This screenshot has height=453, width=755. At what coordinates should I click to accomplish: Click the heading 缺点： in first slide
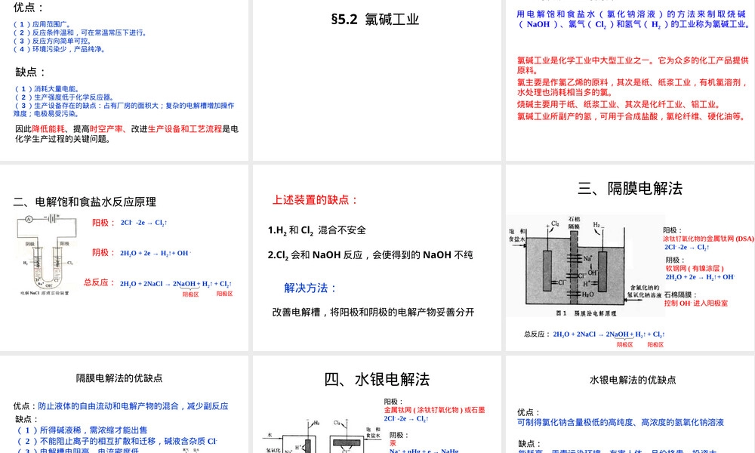[x=30, y=72]
